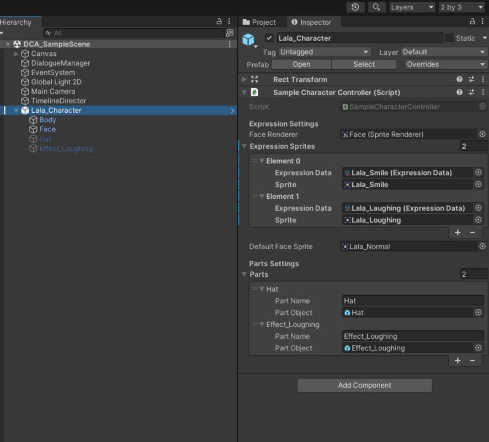Click the Expression Sprites size field

474,146
